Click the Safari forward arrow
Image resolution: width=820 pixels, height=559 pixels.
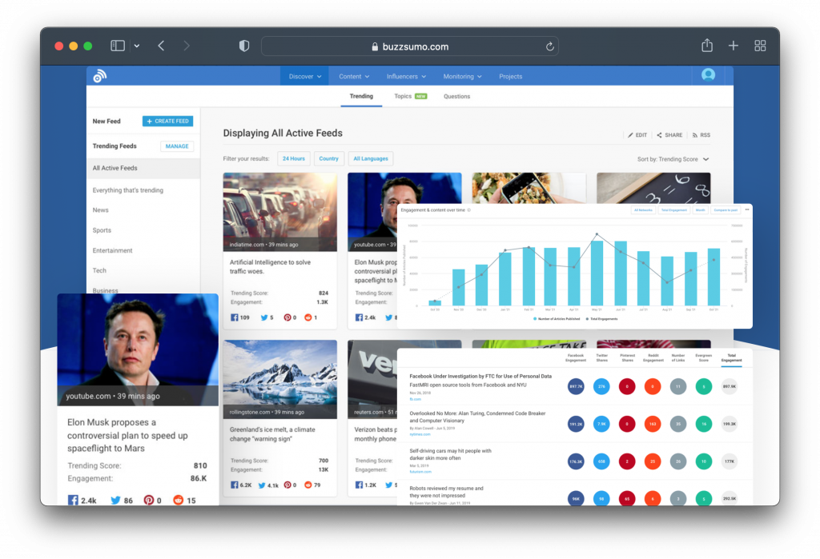187,46
